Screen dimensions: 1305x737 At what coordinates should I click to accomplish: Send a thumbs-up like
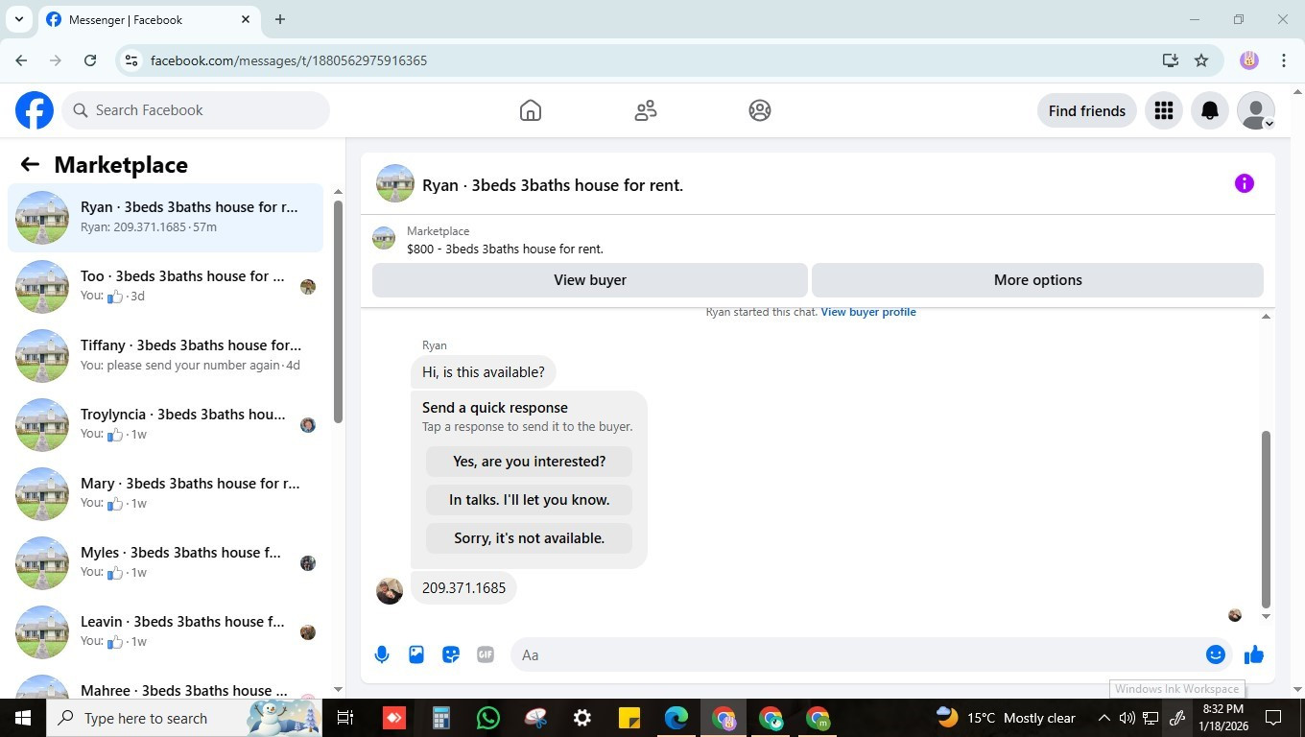pyautogui.click(x=1254, y=654)
